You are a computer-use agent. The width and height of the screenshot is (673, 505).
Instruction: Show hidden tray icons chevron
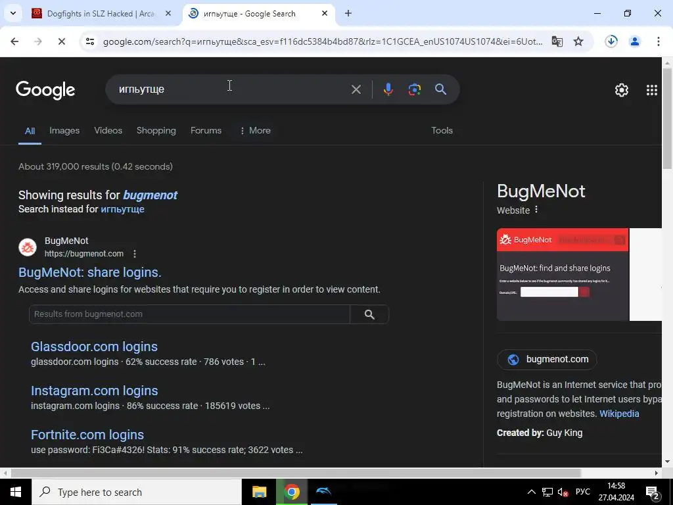[x=531, y=492]
